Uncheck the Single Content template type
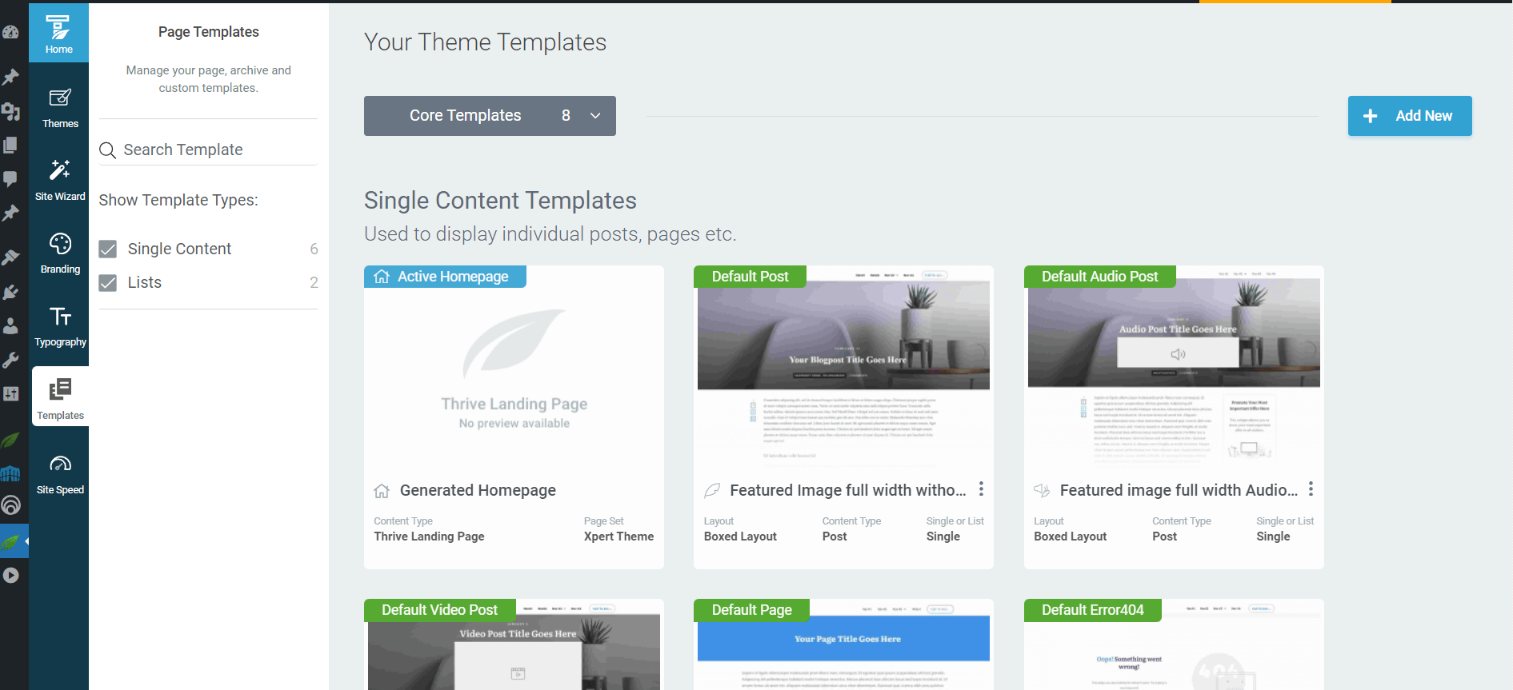Image resolution: width=1513 pixels, height=690 pixels. coord(108,249)
